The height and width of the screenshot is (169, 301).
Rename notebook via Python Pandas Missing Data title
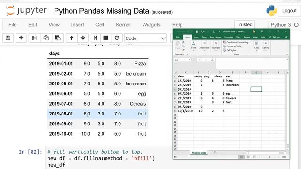point(102,11)
